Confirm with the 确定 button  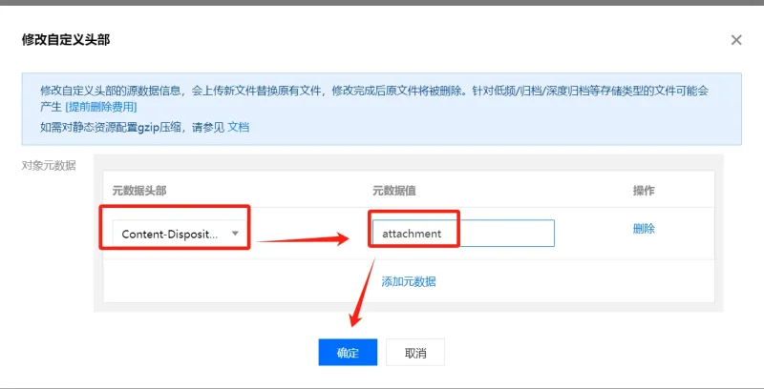348,353
